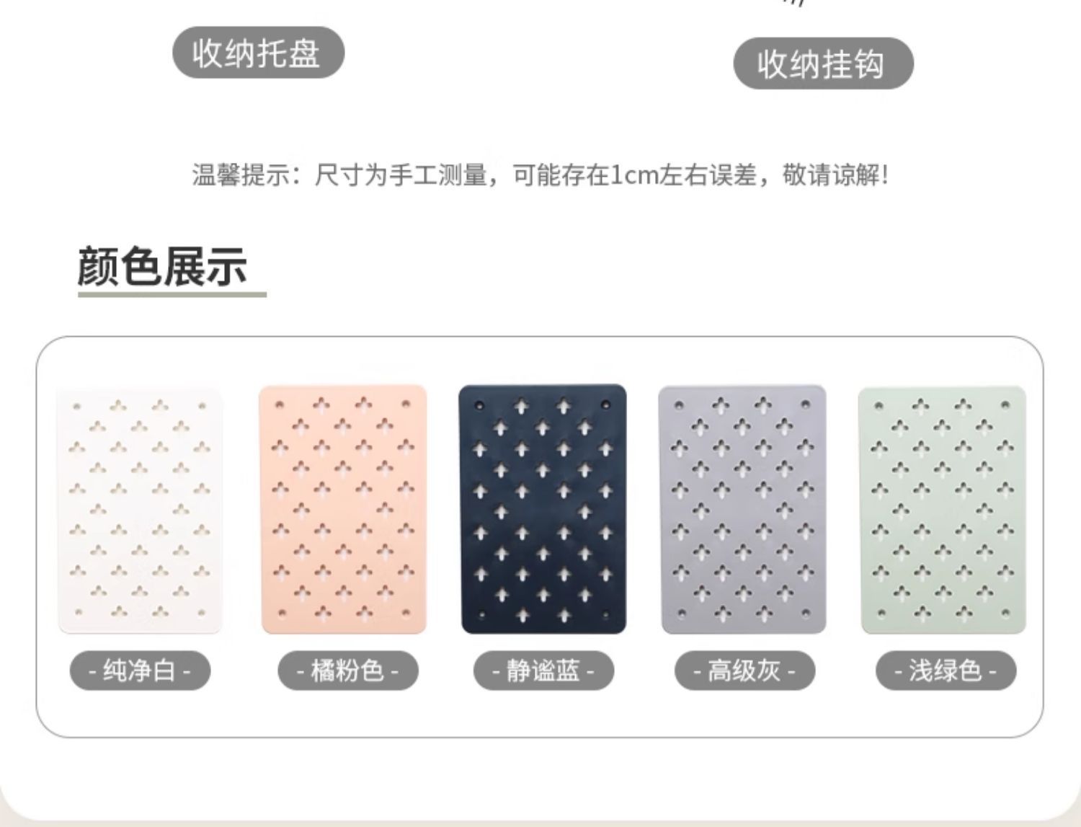Click the 收纳挂钩 label pill
The width and height of the screenshot is (1081, 827).
coord(823,63)
